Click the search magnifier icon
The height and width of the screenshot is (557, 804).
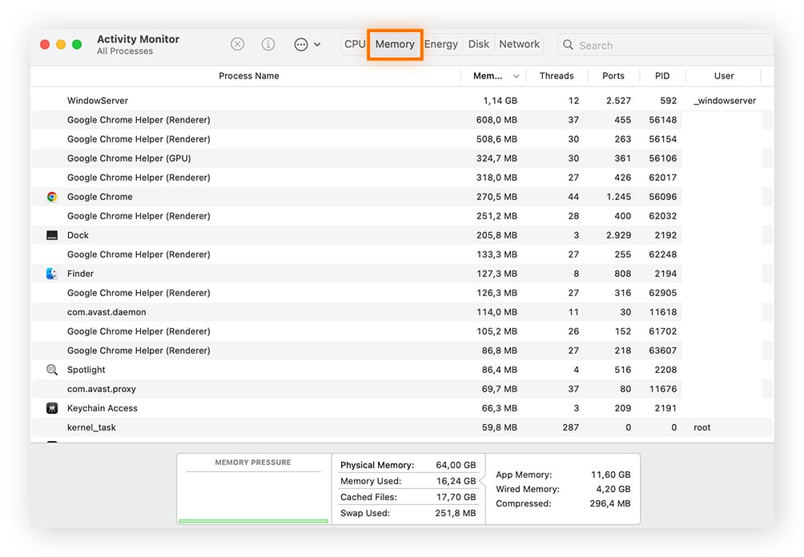(x=568, y=45)
